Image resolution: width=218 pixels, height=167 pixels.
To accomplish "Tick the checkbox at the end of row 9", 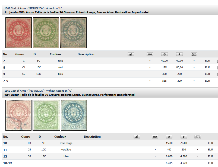I will click(x=217, y=74).
